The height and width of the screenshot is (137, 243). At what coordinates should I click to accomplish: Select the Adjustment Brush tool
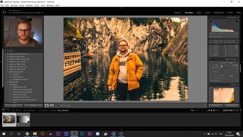tap(235, 41)
